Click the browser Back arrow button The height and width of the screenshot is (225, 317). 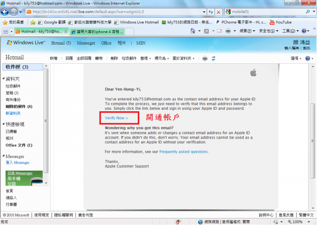[5, 12]
